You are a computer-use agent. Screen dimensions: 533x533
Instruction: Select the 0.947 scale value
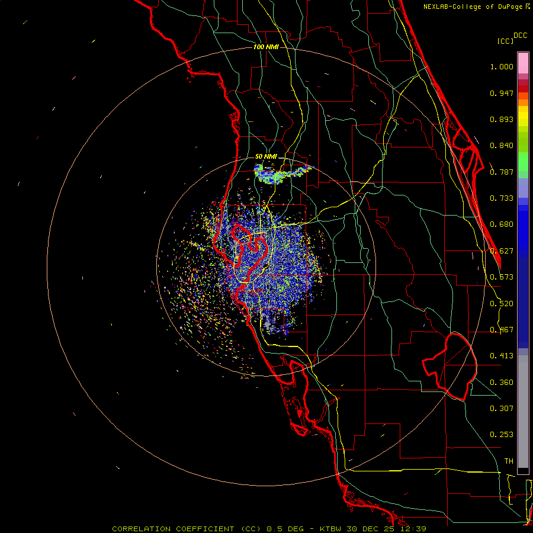(502, 93)
